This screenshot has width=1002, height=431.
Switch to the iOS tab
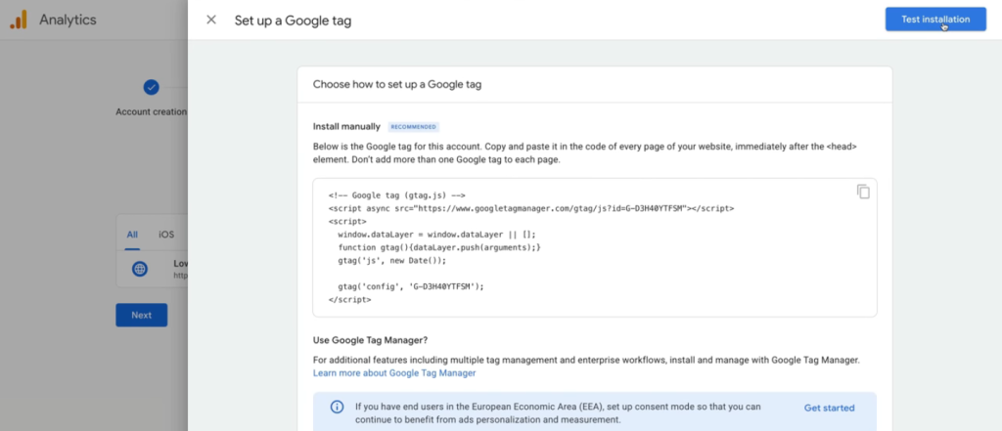[x=166, y=235]
